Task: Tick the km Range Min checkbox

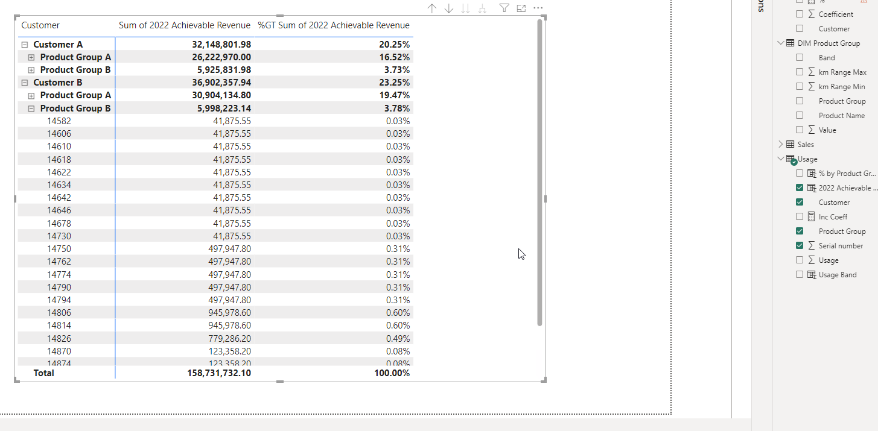Action: [x=800, y=87]
